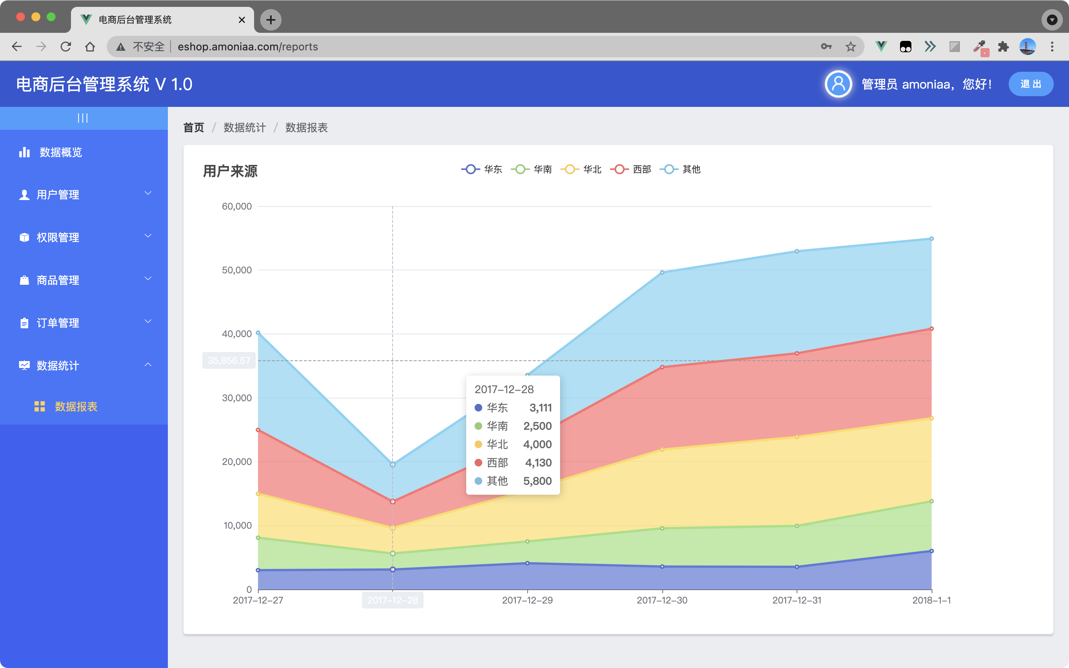The width and height of the screenshot is (1069, 668).
Task: Open the Vue devtools extension icon
Action: tap(881, 47)
